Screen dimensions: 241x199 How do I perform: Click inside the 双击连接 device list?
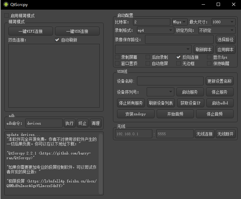54,76
